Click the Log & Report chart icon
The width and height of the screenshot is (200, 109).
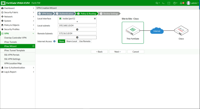point(2,72)
